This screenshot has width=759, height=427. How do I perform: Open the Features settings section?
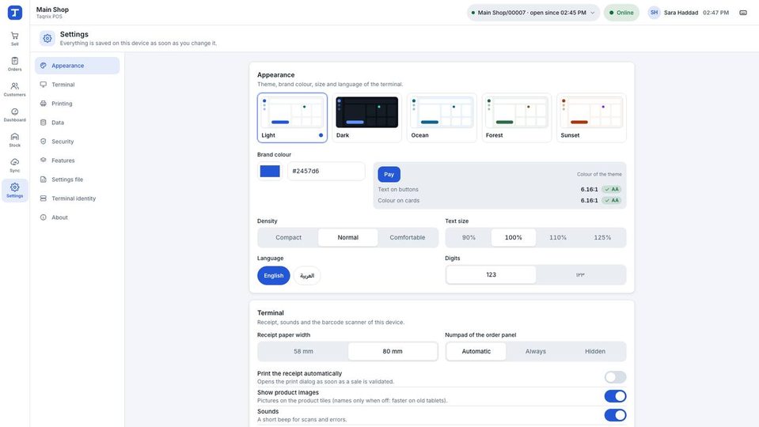point(77,160)
